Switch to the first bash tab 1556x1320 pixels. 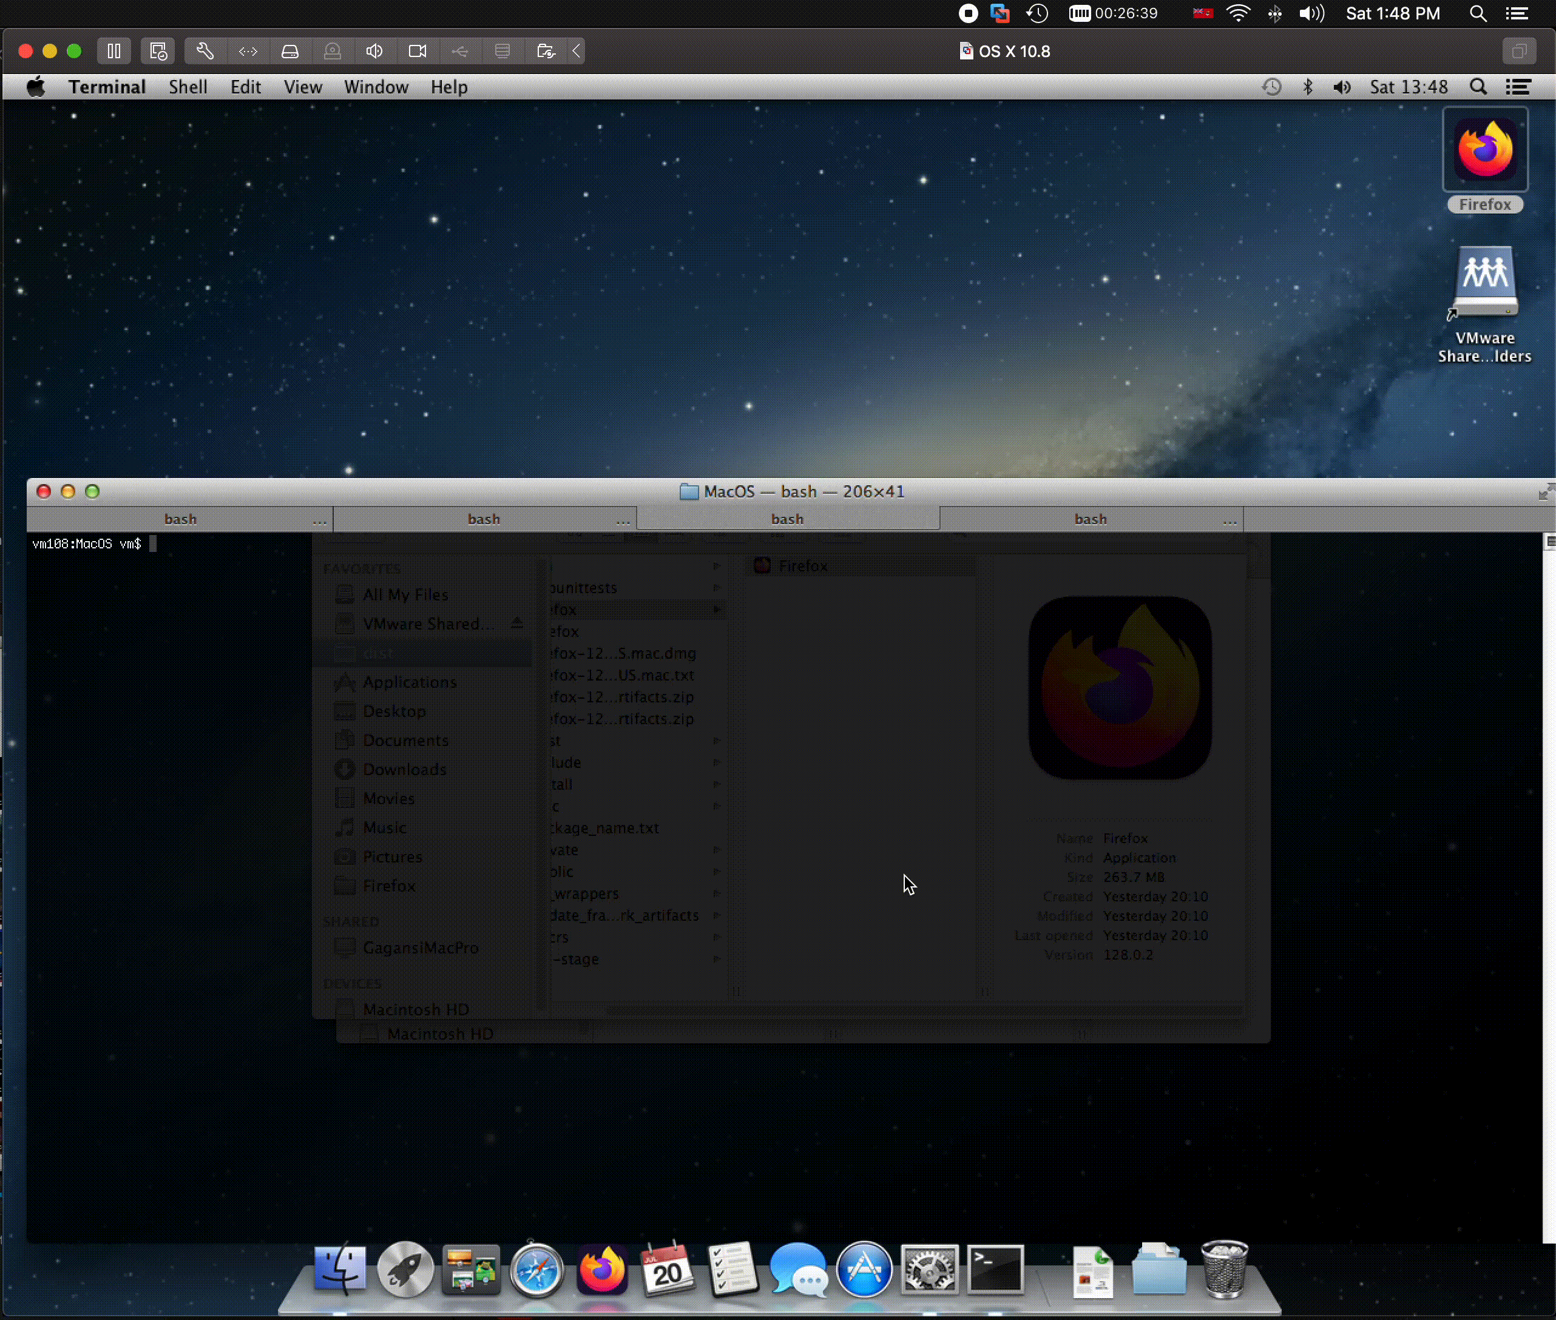click(x=180, y=519)
